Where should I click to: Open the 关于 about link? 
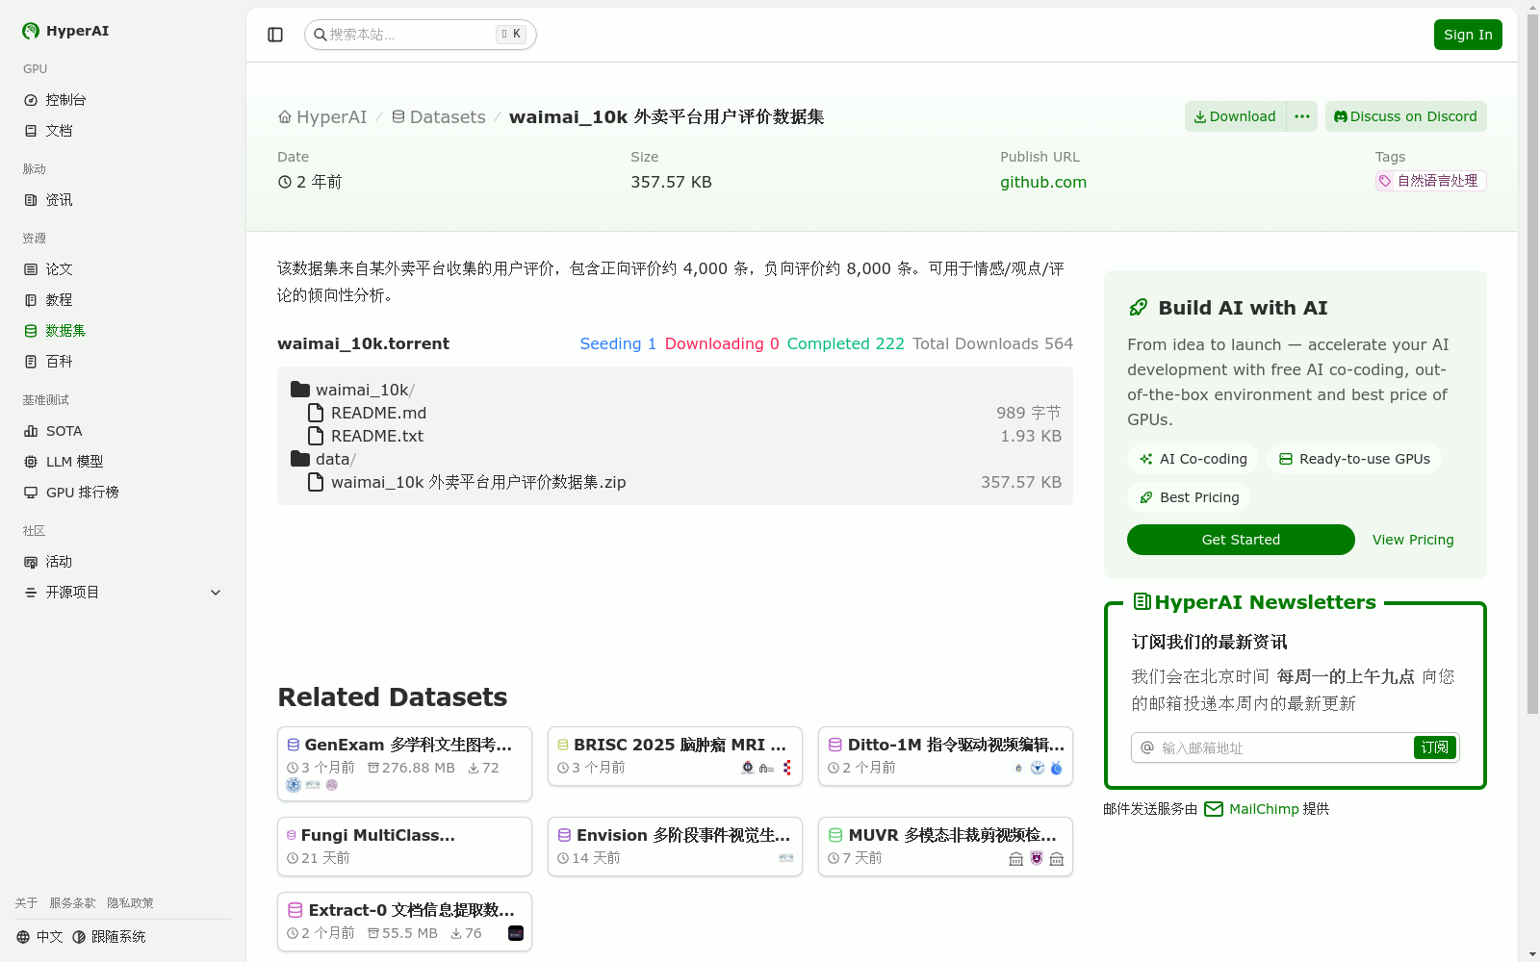coord(26,903)
